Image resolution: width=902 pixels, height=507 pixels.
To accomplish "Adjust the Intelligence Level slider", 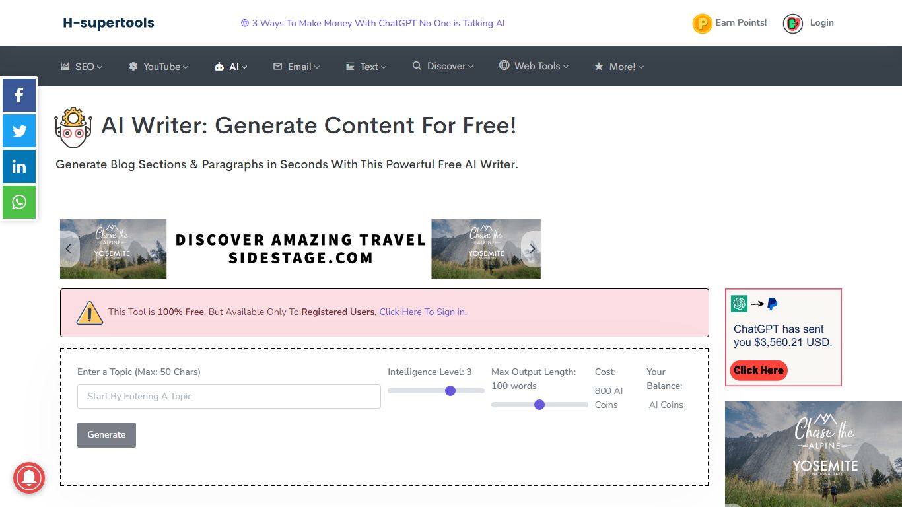I will click(450, 391).
